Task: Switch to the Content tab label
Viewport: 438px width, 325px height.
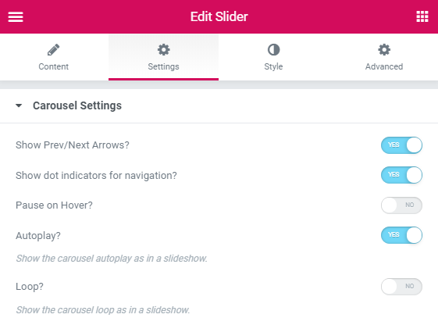Action: tap(53, 66)
